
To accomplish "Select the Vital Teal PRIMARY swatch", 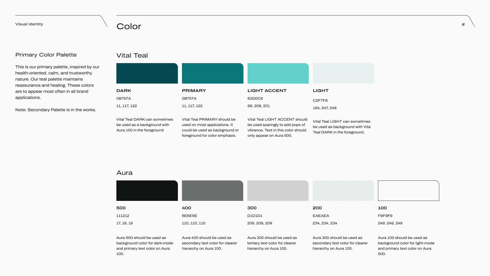I will pyautogui.click(x=213, y=73).
